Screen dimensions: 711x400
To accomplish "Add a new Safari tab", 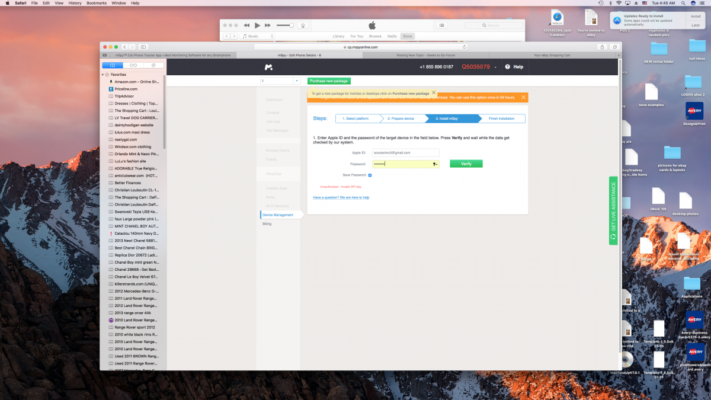I will click(619, 55).
